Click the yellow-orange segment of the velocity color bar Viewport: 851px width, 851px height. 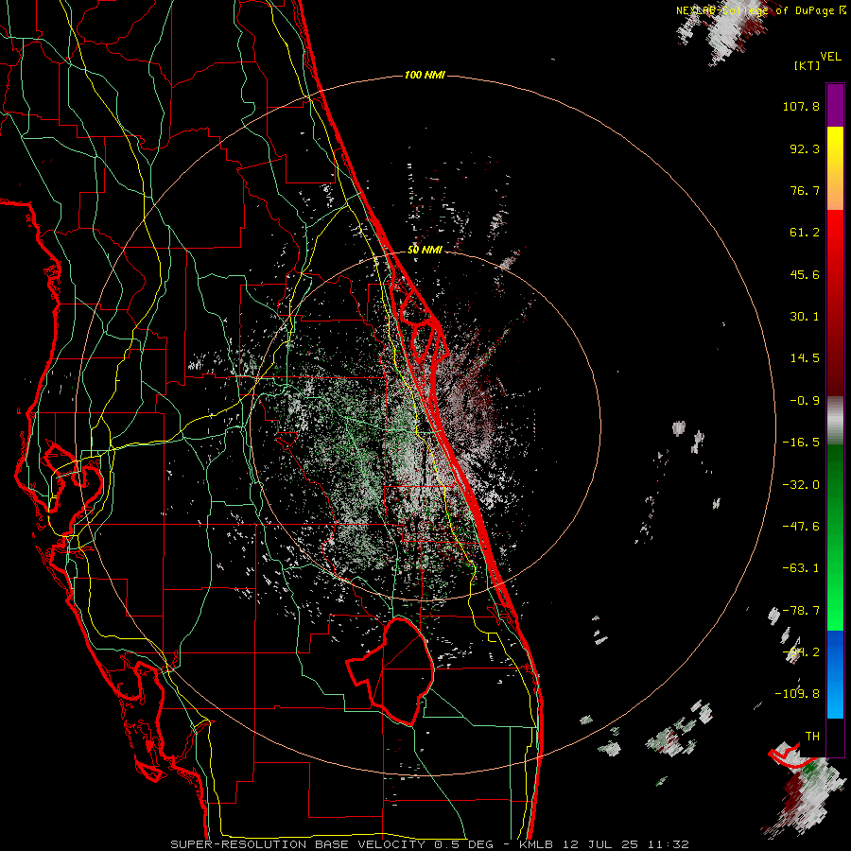point(835,168)
